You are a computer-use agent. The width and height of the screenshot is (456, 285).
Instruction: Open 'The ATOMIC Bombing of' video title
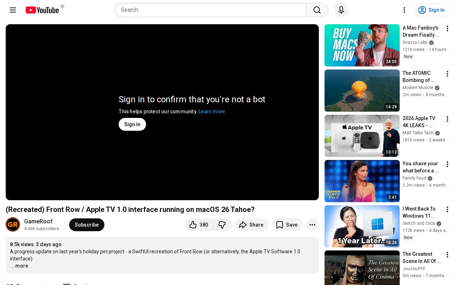pos(419,77)
